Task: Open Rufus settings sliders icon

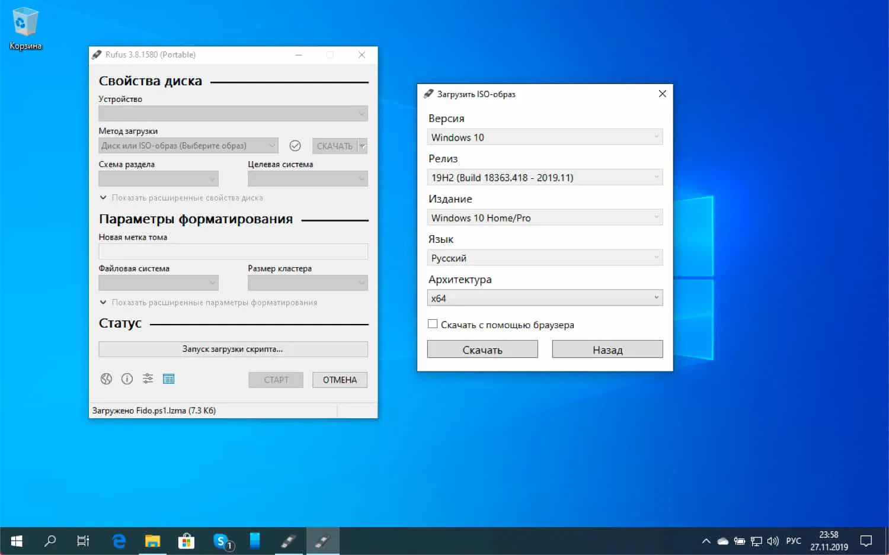Action: point(148,379)
